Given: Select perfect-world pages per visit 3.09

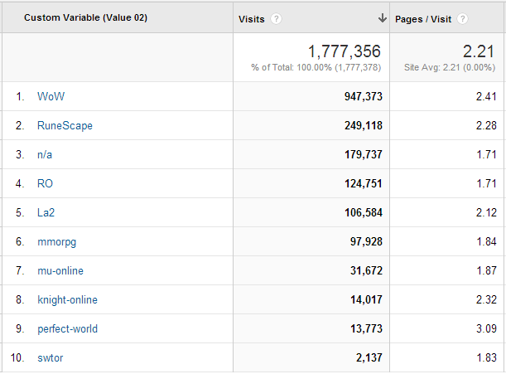Looking at the screenshot, I should (486, 328).
